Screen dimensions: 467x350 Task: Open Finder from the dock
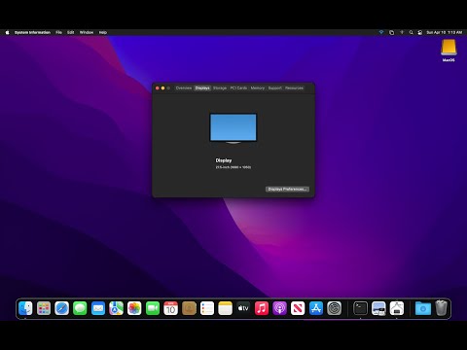tap(25, 308)
